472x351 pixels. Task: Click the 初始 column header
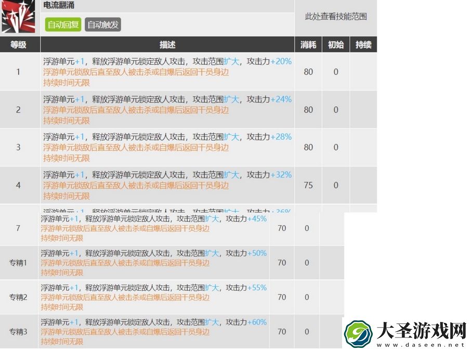pos(336,45)
